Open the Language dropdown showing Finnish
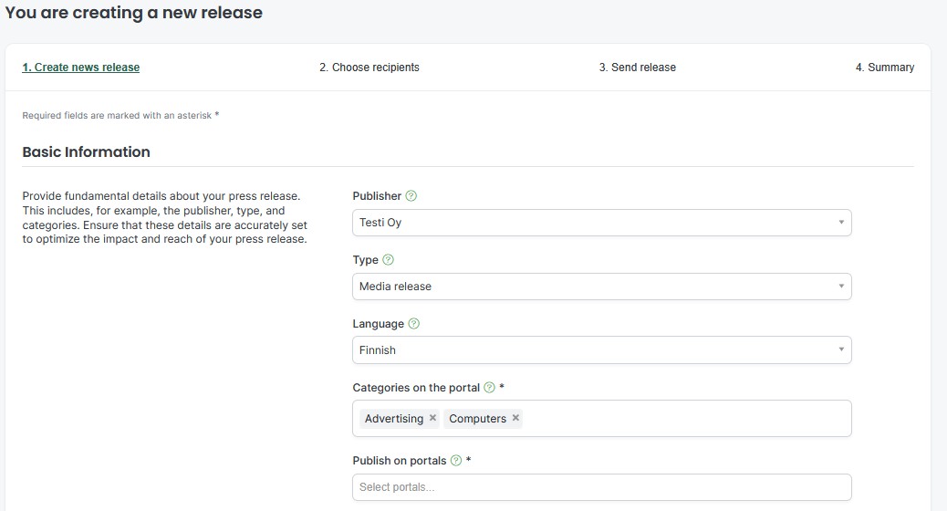 coord(601,350)
